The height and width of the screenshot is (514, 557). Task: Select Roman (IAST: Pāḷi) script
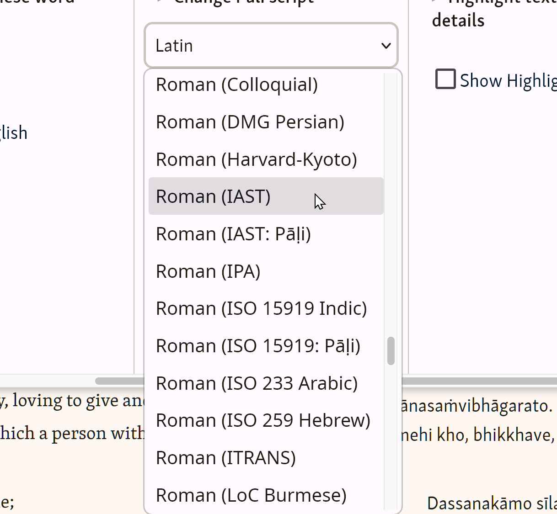click(x=233, y=234)
